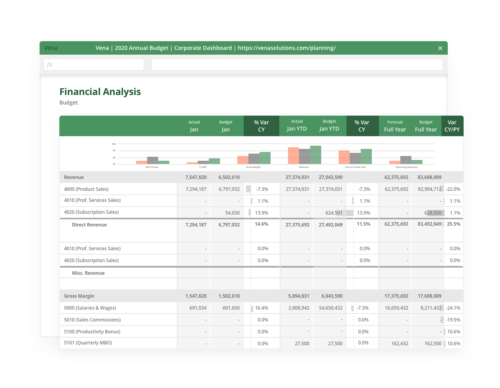Click the 5000 (Salaries & Wages) account row

click(92, 308)
